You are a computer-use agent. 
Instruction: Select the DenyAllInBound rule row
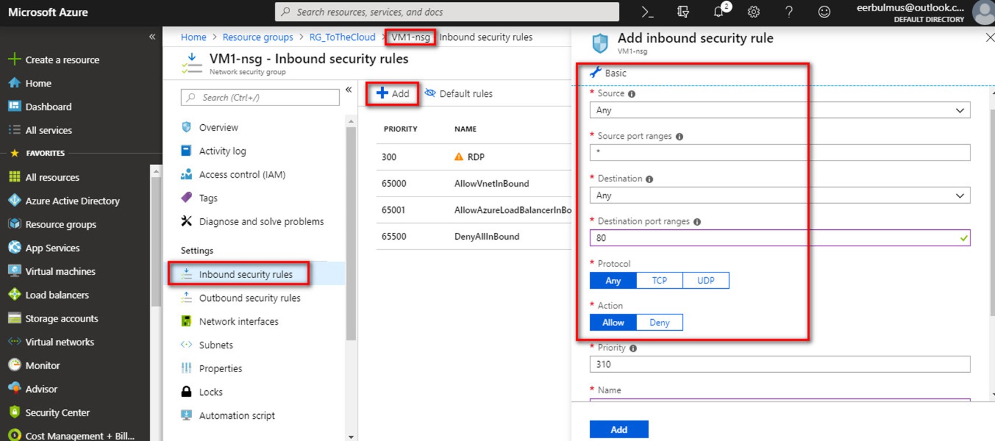pyautogui.click(x=474, y=236)
